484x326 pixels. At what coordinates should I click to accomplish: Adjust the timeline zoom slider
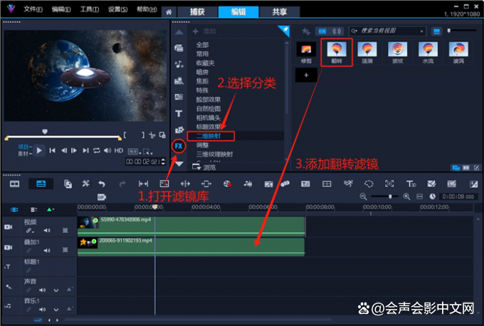pos(391,196)
